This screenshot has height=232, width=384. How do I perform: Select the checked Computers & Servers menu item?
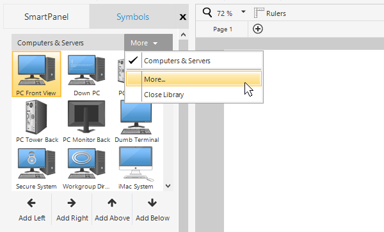click(194, 61)
